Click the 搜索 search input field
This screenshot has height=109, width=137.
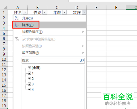53,61
